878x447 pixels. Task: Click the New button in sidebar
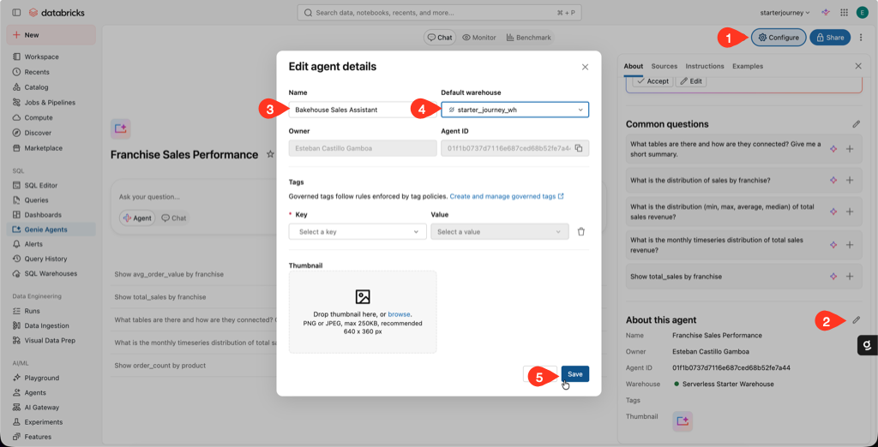pyautogui.click(x=51, y=35)
